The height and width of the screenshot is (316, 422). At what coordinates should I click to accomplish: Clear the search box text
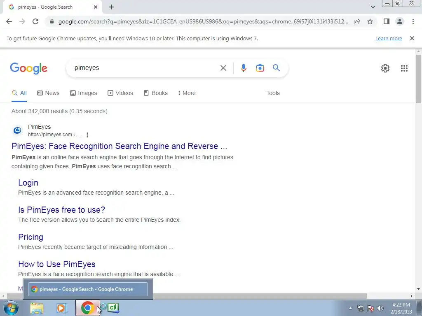pyautogui.click(x=223, y=68)
